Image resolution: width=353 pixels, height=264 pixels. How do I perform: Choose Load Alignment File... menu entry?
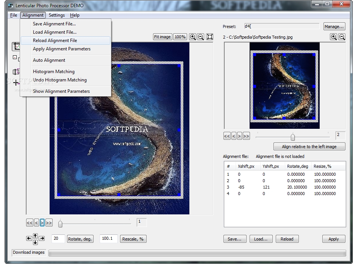(66, 32)
